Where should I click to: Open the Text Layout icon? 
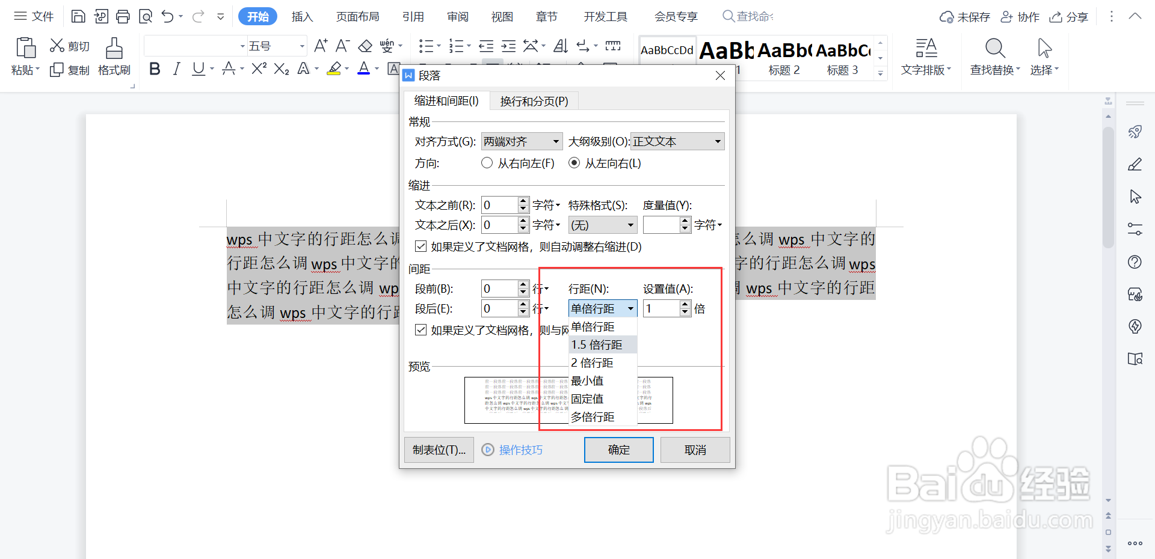click(926, 48)
